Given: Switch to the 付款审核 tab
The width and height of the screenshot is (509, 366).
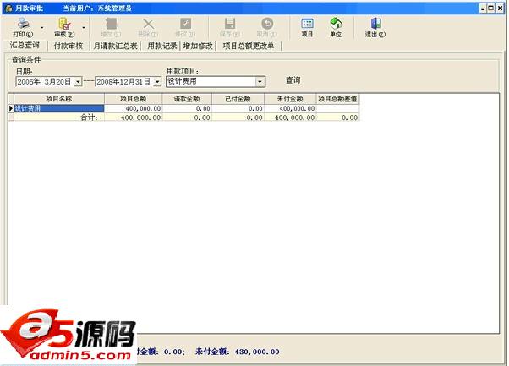Looking at the screenshot, I should tap(68, 46).
